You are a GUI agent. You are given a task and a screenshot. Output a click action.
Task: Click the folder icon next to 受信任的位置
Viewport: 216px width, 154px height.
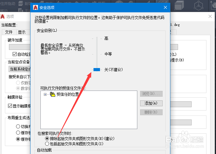(x=52, y=94)
